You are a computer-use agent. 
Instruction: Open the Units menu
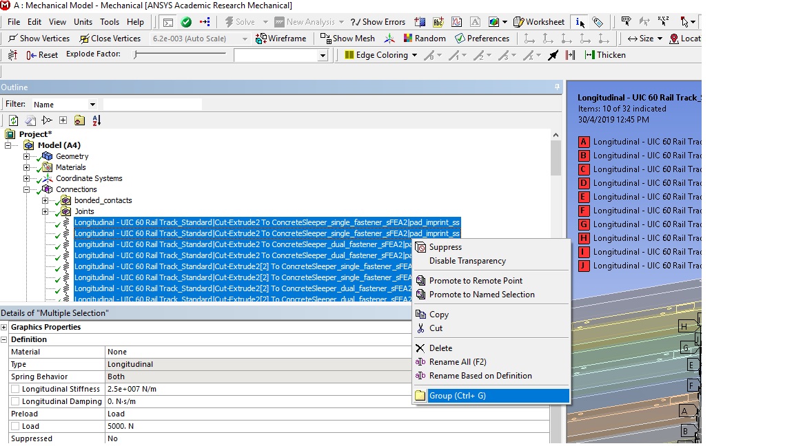(x=82, y=21)
